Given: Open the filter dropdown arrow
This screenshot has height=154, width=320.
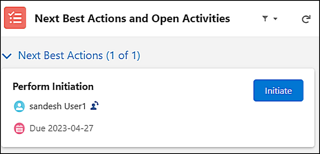Looking at the screenshot, I should click(x=275, y=19).
